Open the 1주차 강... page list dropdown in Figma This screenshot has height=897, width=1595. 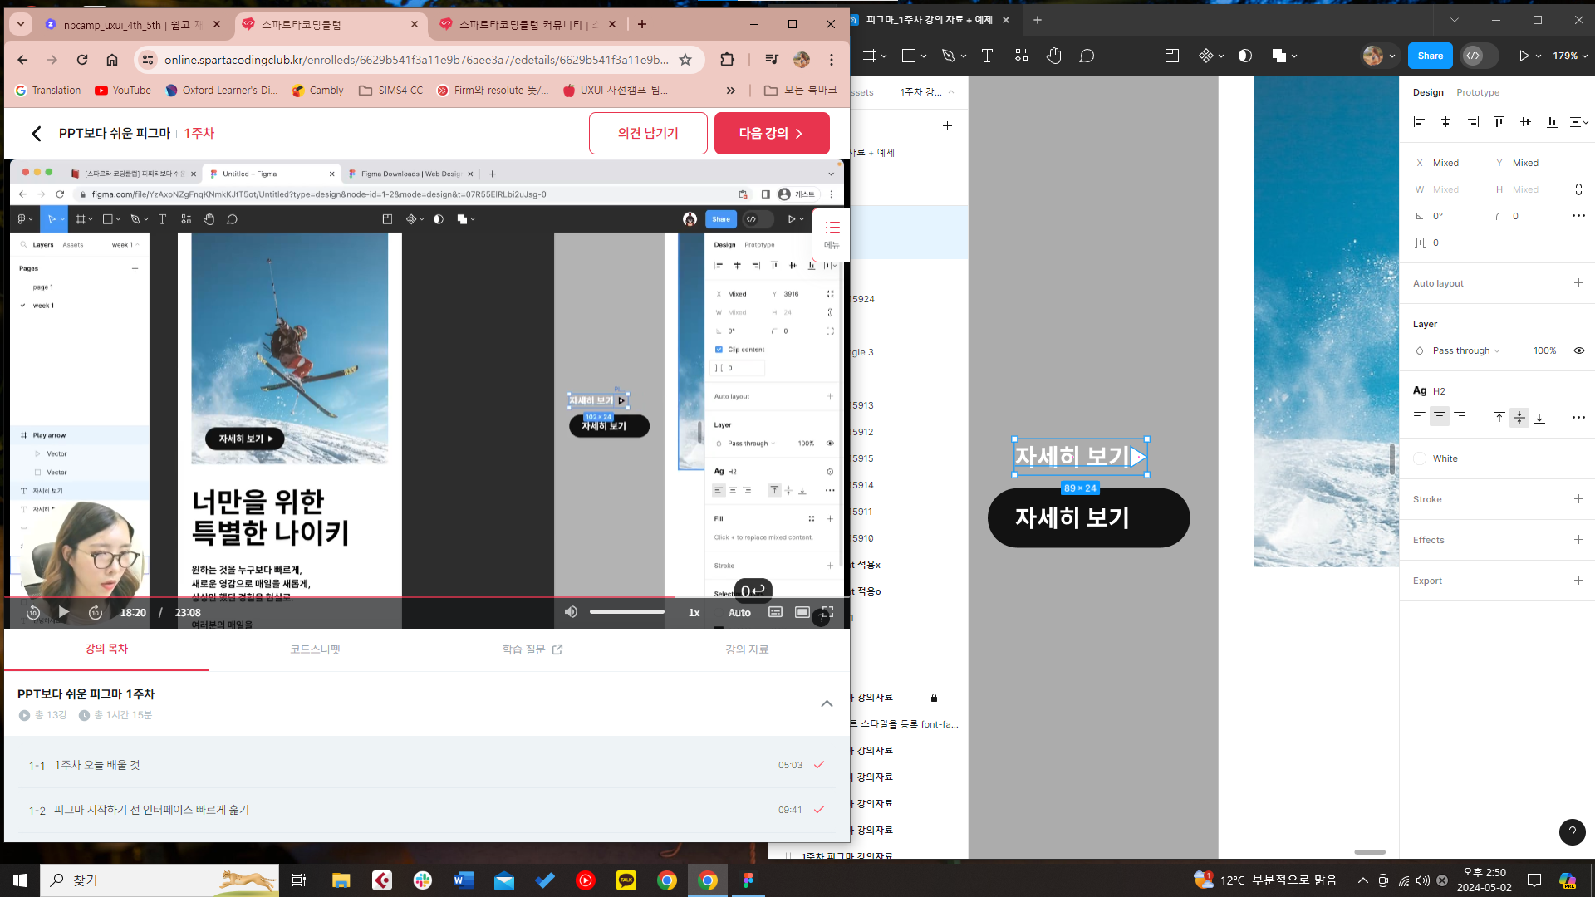[x=927, y=92]
